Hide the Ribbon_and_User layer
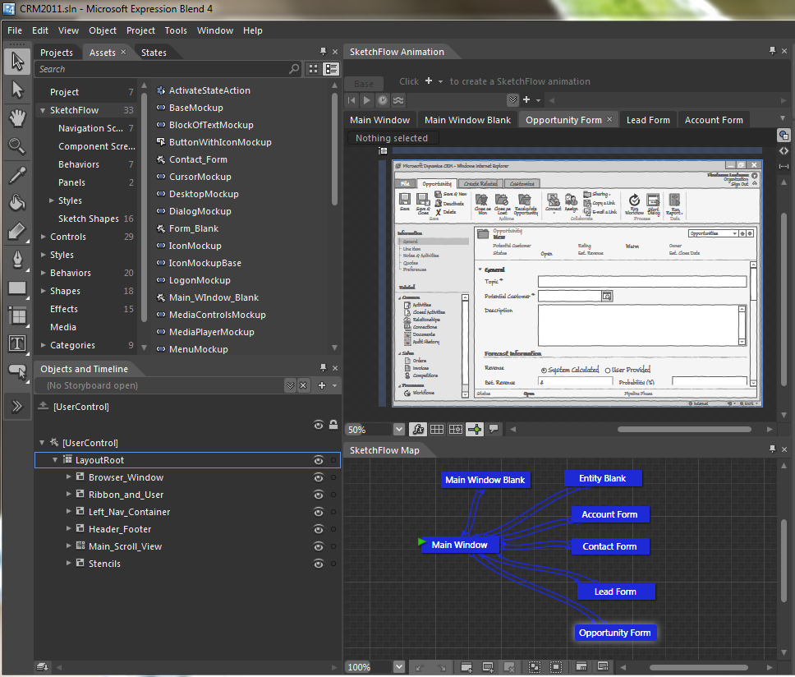The height and width of the screenshot is (677, 795). 319,495
